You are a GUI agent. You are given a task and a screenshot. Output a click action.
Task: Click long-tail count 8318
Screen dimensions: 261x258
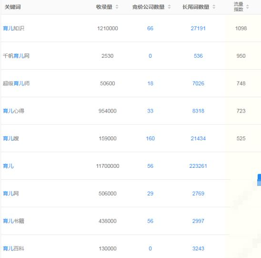tap(198, 111)
